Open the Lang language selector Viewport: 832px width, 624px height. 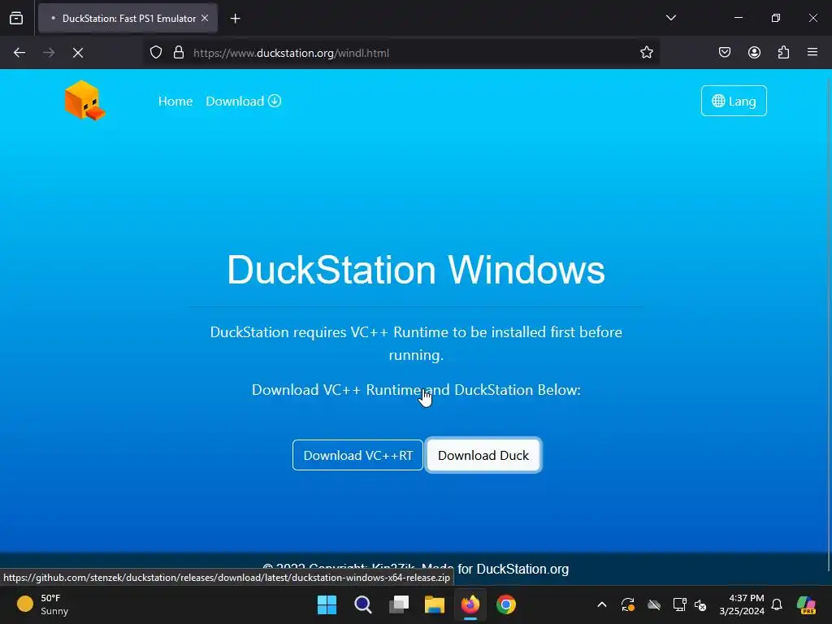click(734, 101)
